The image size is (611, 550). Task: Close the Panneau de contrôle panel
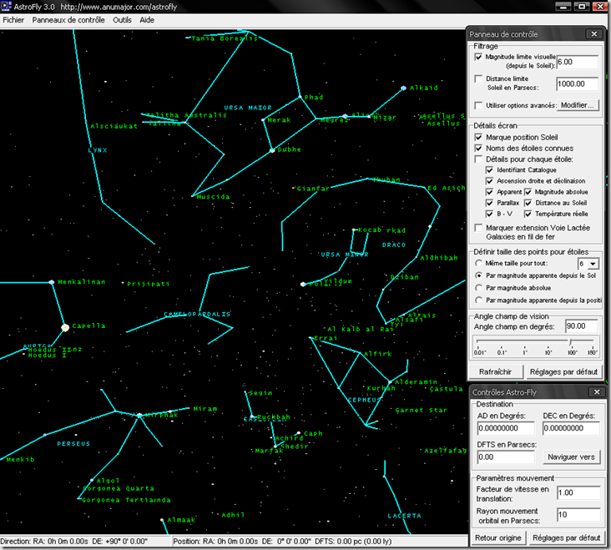[593, 34]
